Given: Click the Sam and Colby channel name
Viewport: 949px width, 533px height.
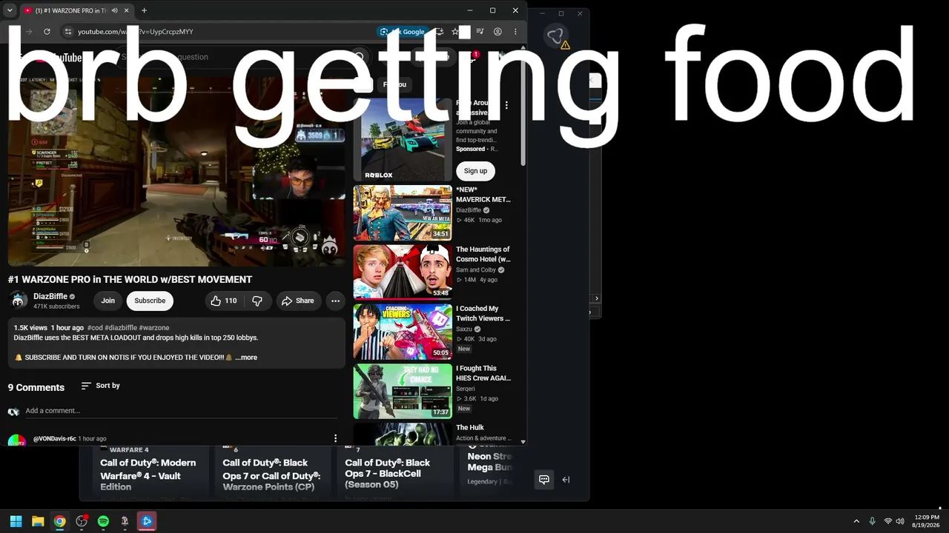Looking at the screenshot, I should pyautogui.click(x=476, y=270).
